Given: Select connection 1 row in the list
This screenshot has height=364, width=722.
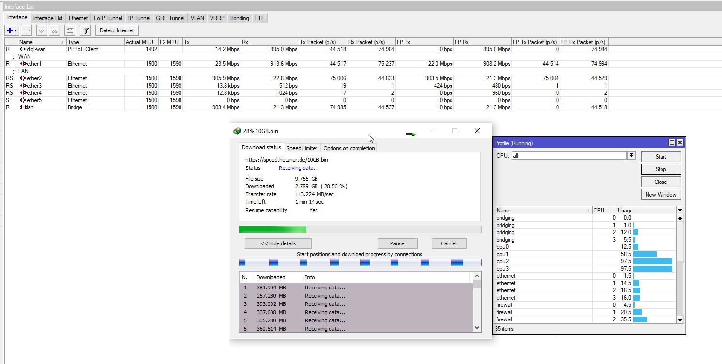Looking at the screenshot, I should (356, 288).
